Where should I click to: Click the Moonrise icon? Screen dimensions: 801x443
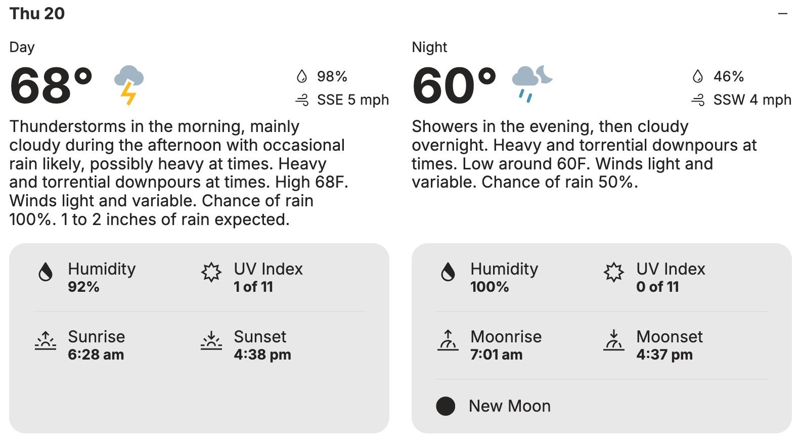click(x=448, y=340)
